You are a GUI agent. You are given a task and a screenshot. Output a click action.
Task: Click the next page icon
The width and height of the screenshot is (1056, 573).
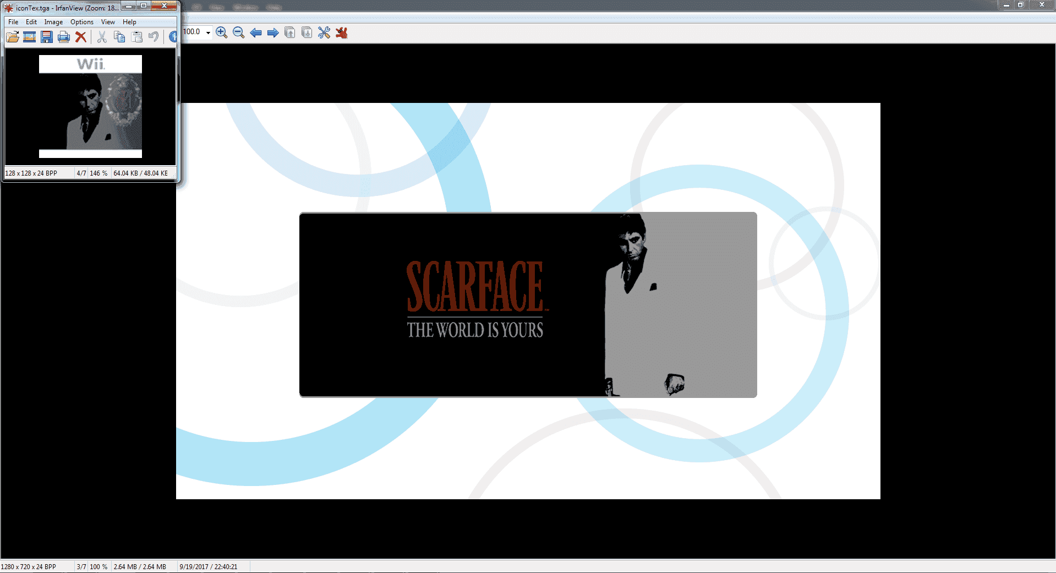coord(307,32)
